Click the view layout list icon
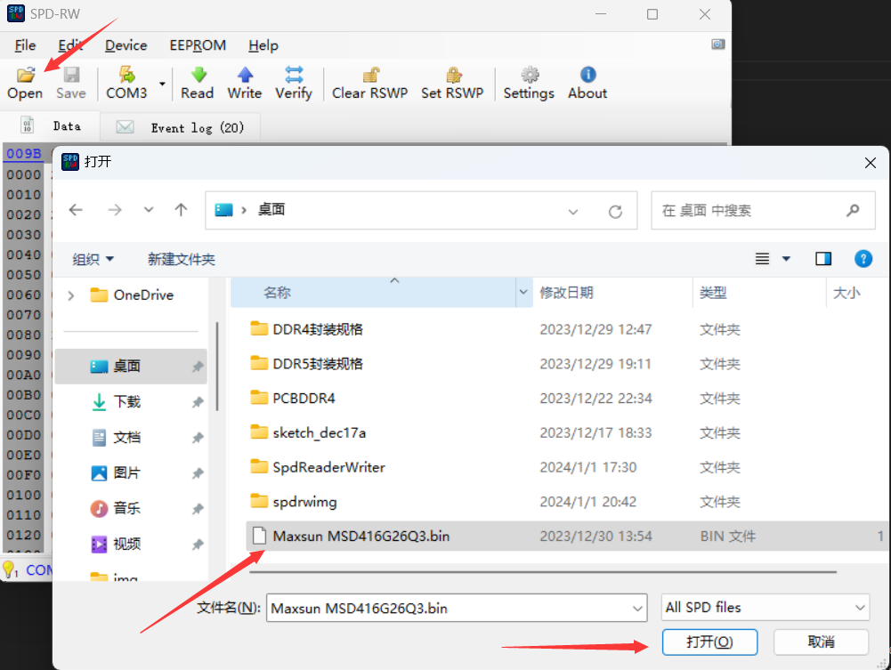Viewport: 891px width, 670px height. click(x=763, y=259)
